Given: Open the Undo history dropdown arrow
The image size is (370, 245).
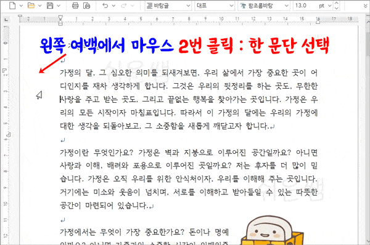Looking at the screenshot, I should point(113,6).
